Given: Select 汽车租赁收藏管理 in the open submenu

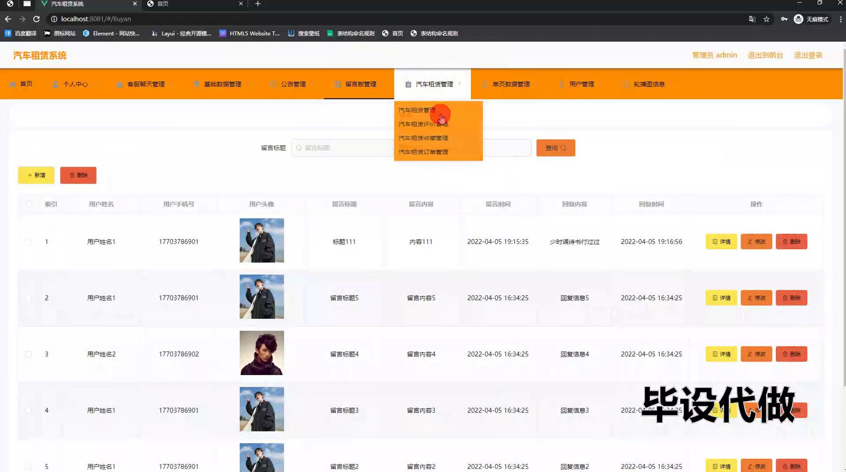Looking at the screenshot, I should (423, 138).
